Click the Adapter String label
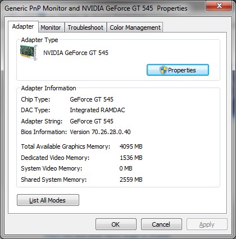 (x=42, y=121)
